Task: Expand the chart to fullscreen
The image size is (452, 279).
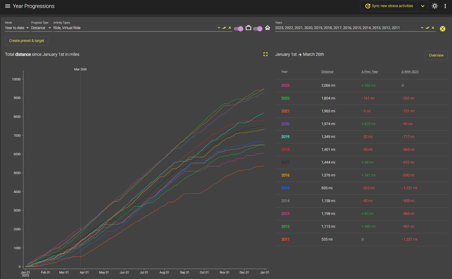Action: pyautogui.click(x=265, y=54)
